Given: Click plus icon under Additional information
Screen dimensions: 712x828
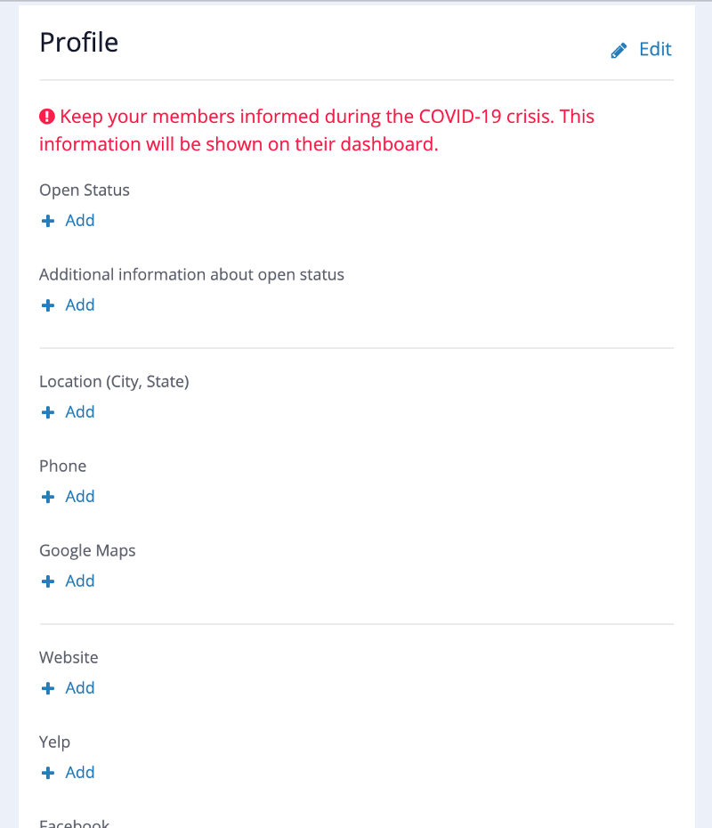Looking at the screenshot, I should pyautogui.click(x=48, y=305).
